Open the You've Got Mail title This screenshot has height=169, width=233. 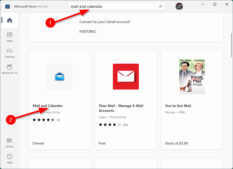pos(178,106)
